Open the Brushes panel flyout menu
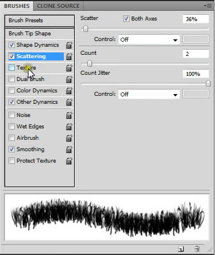Image resolution: width=215 pixels, height=255 pixels. click(x=208, y=6)
